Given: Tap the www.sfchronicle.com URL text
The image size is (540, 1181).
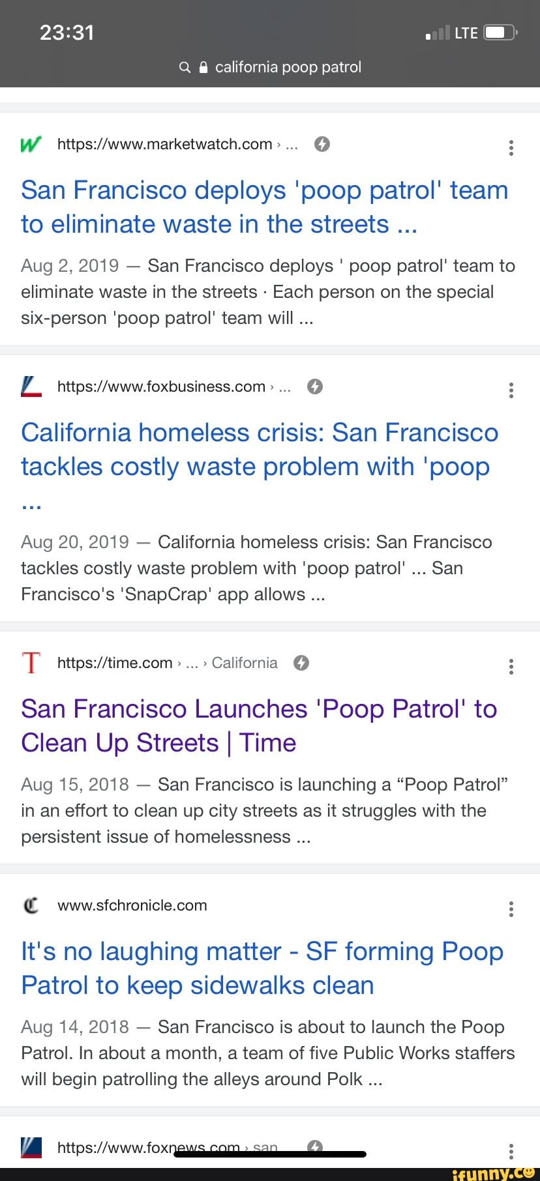Looking at the screenshot, I should tap(132, 905).
